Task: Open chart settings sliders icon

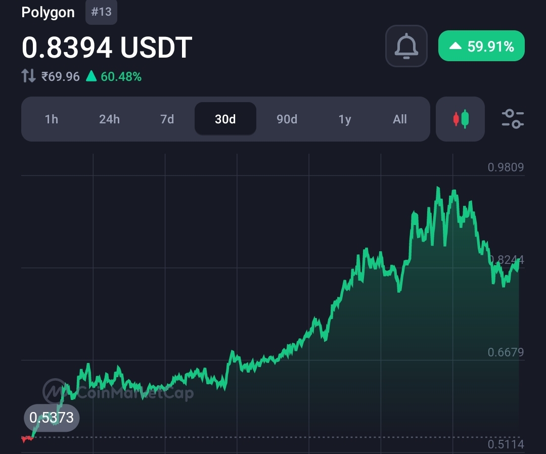Action: (x=513, y=119)
